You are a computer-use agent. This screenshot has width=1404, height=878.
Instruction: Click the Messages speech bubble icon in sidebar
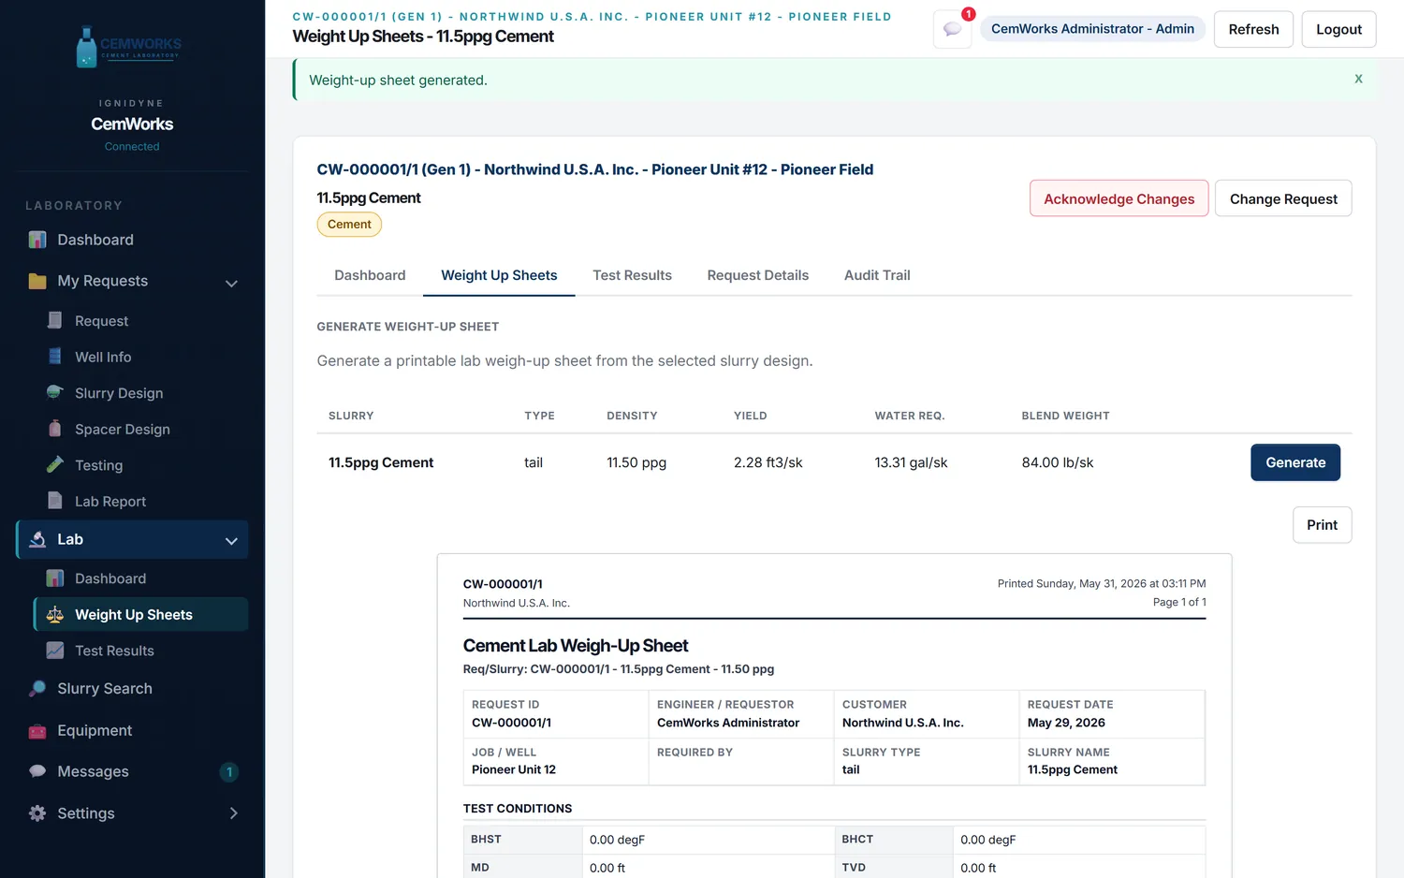pos(37,771)
